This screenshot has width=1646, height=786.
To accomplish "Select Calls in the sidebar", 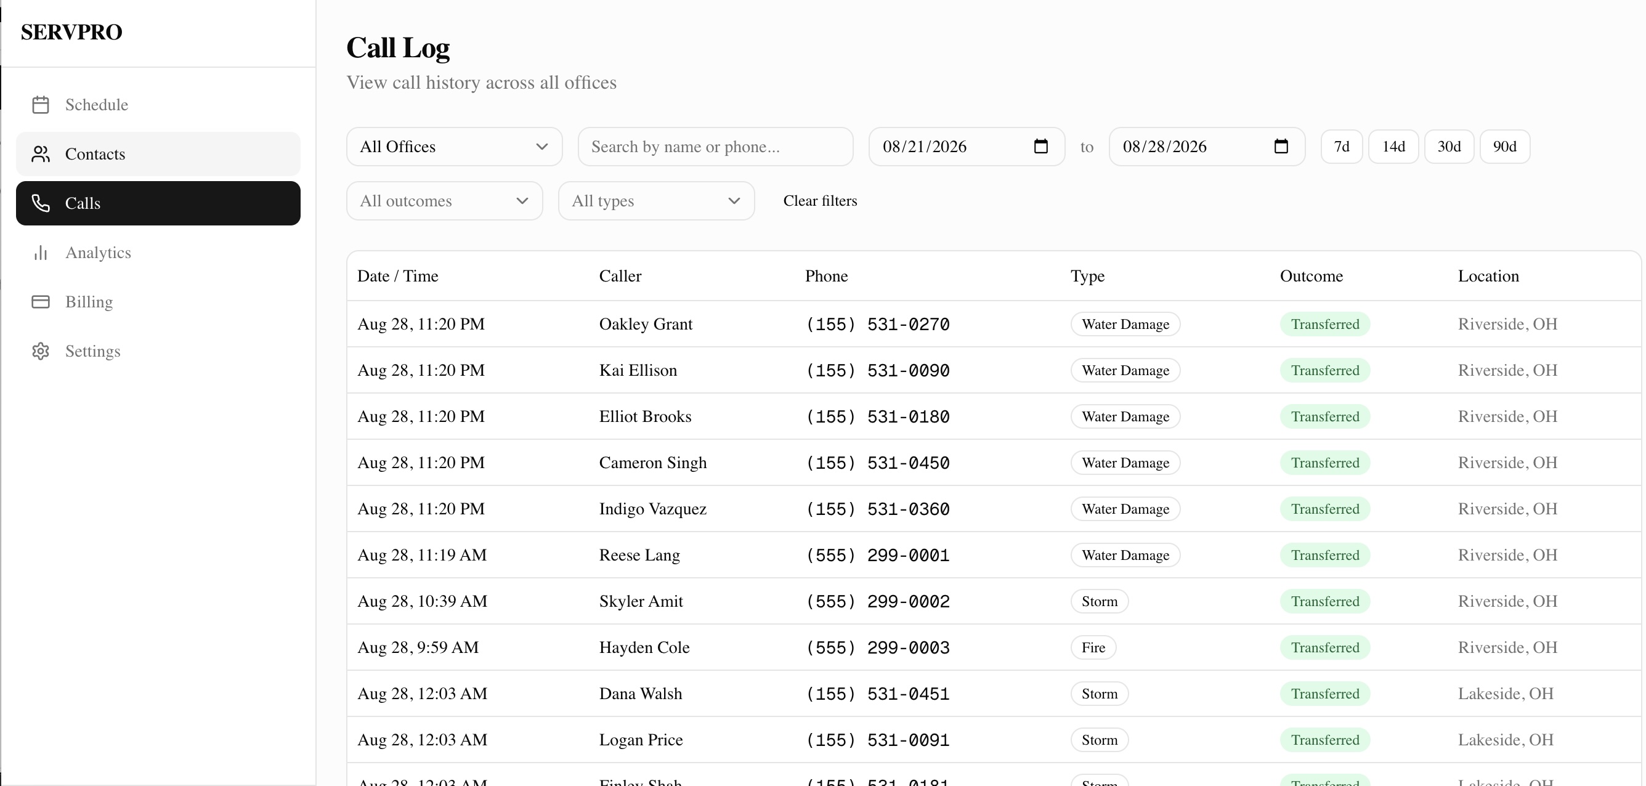I will [158, 203].
